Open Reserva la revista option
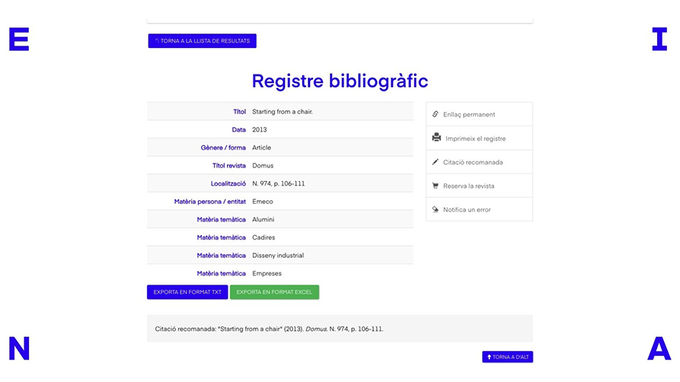 468,186
